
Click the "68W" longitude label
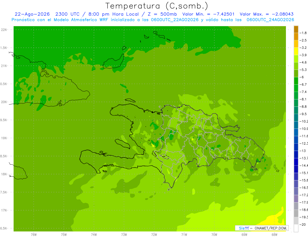tap(274, 235)
